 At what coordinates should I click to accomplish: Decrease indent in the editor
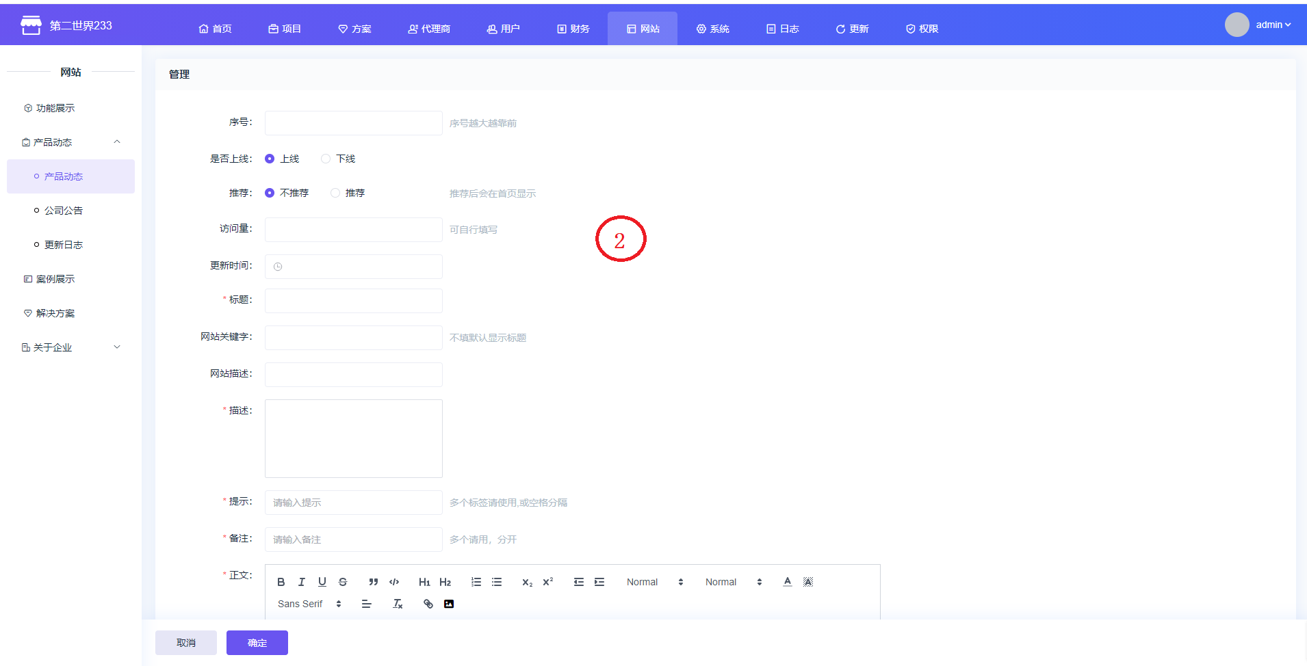(x=579, y=582)
